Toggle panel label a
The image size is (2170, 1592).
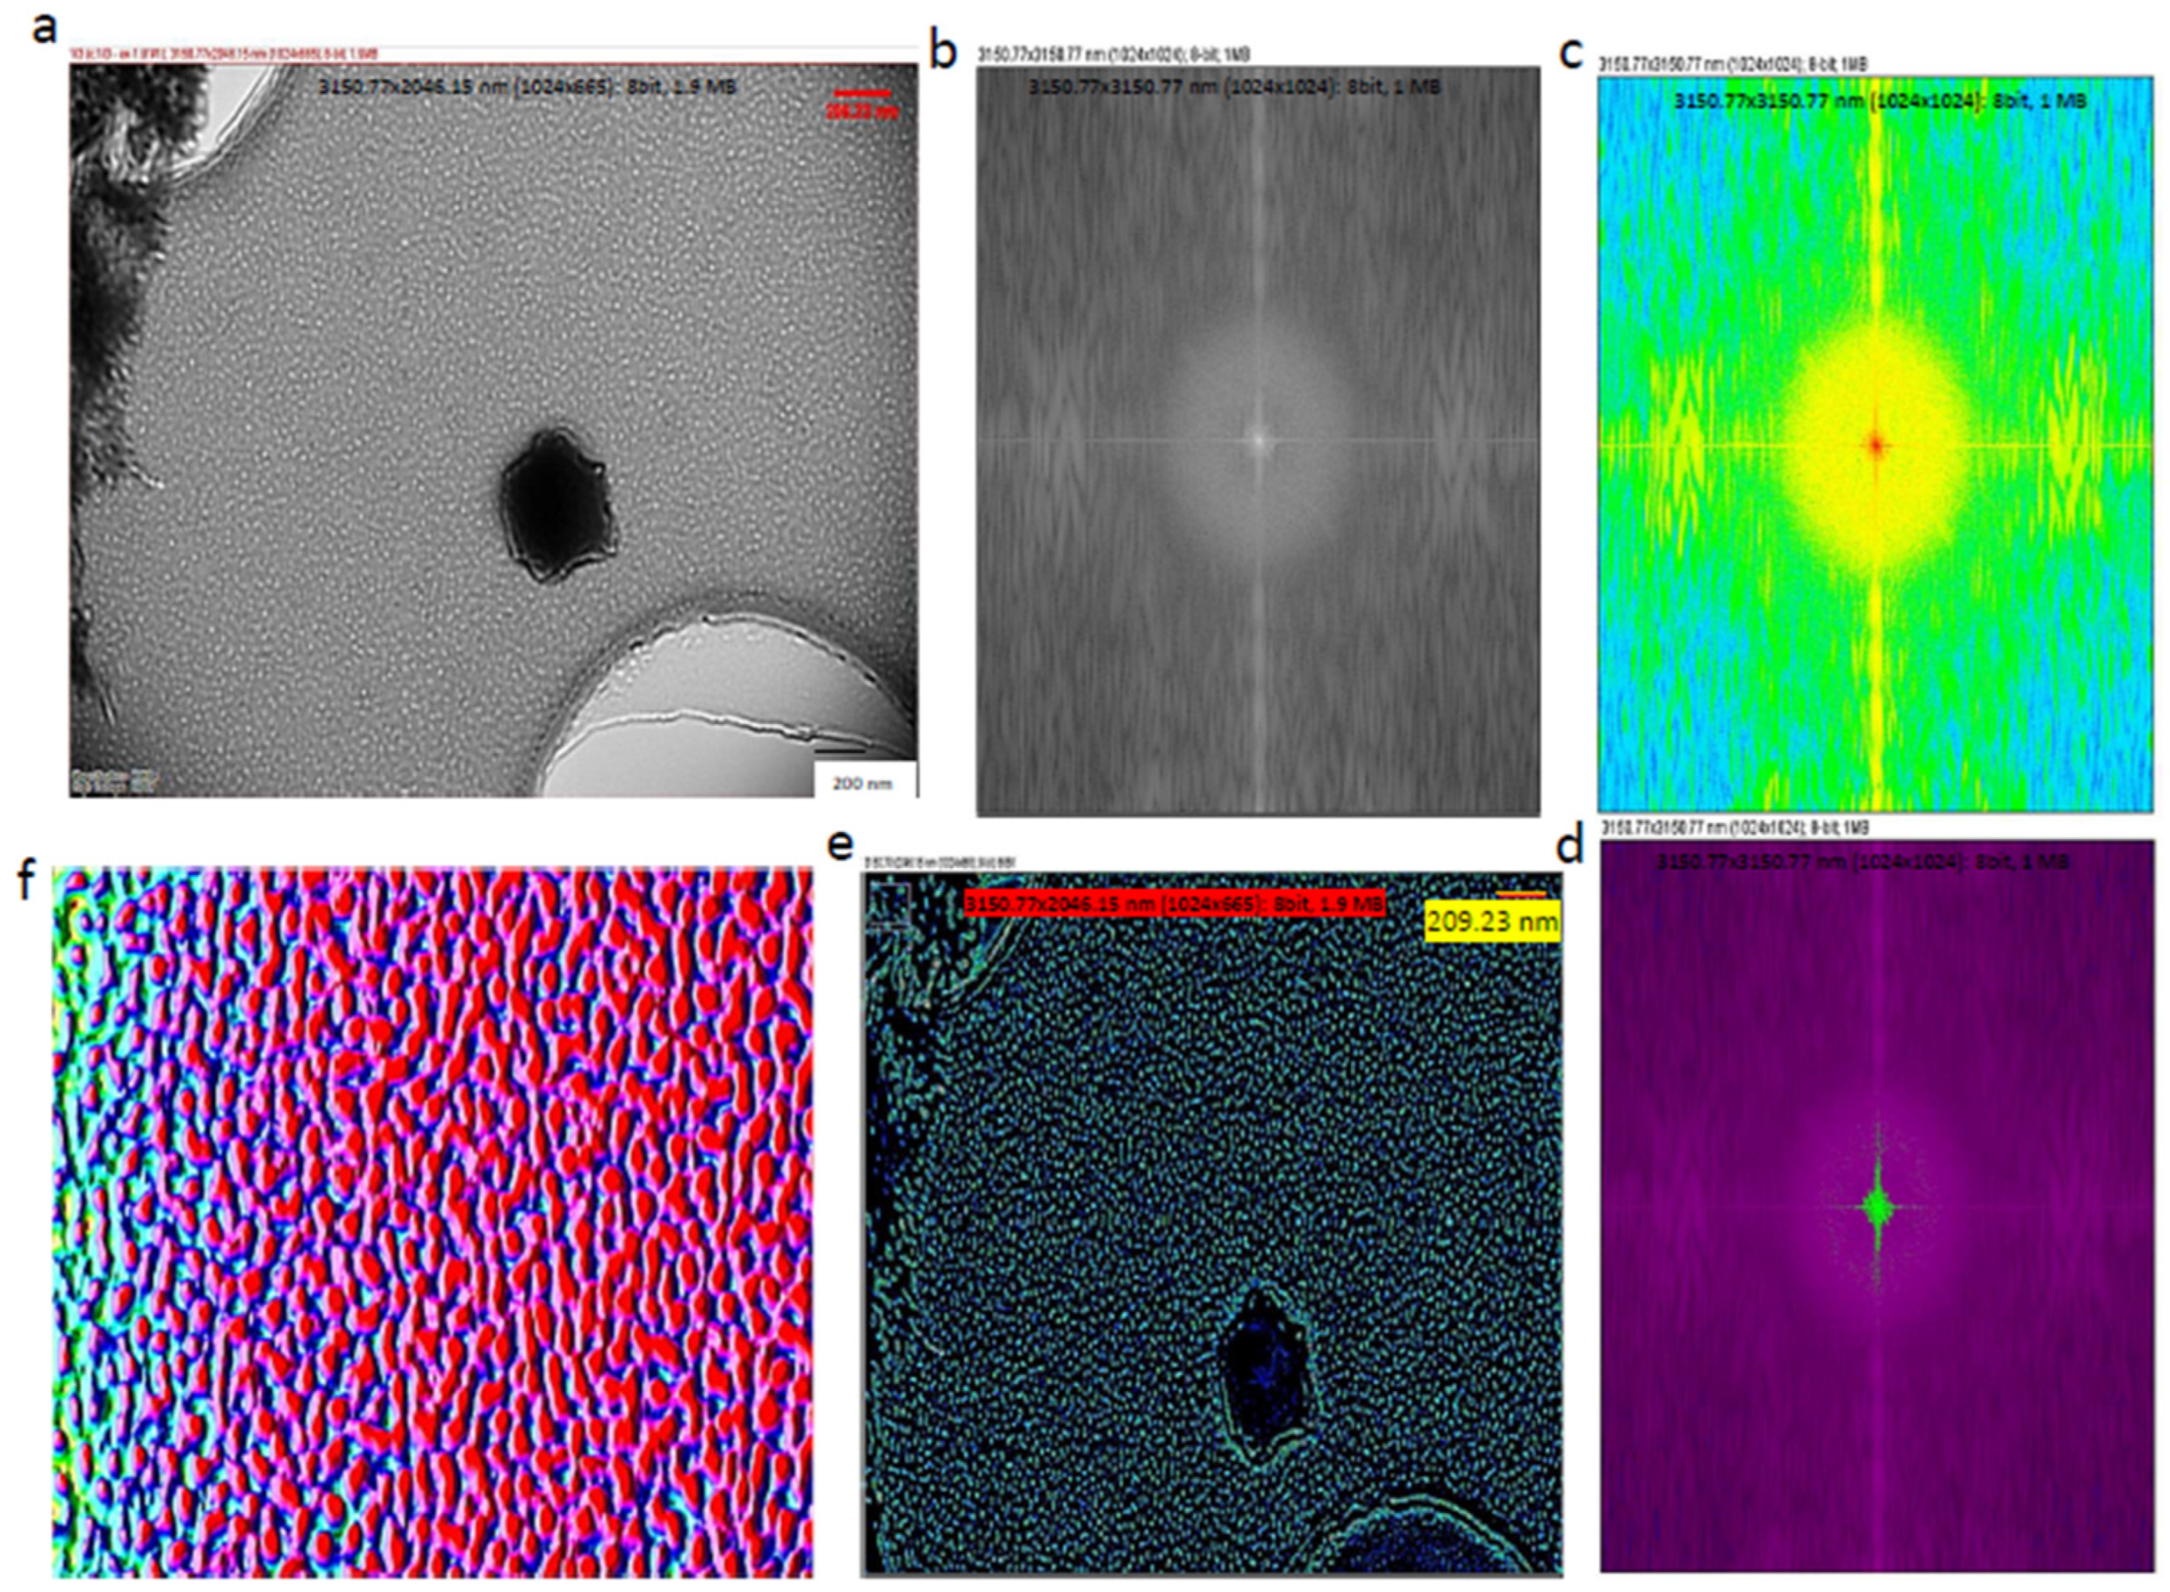[46, 32]
